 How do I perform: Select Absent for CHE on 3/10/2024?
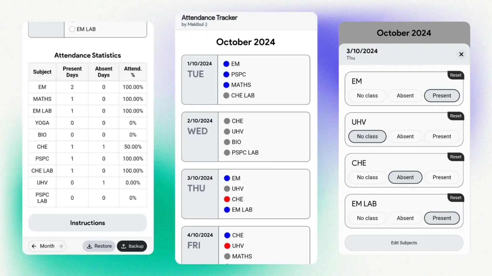click(405, 177)
